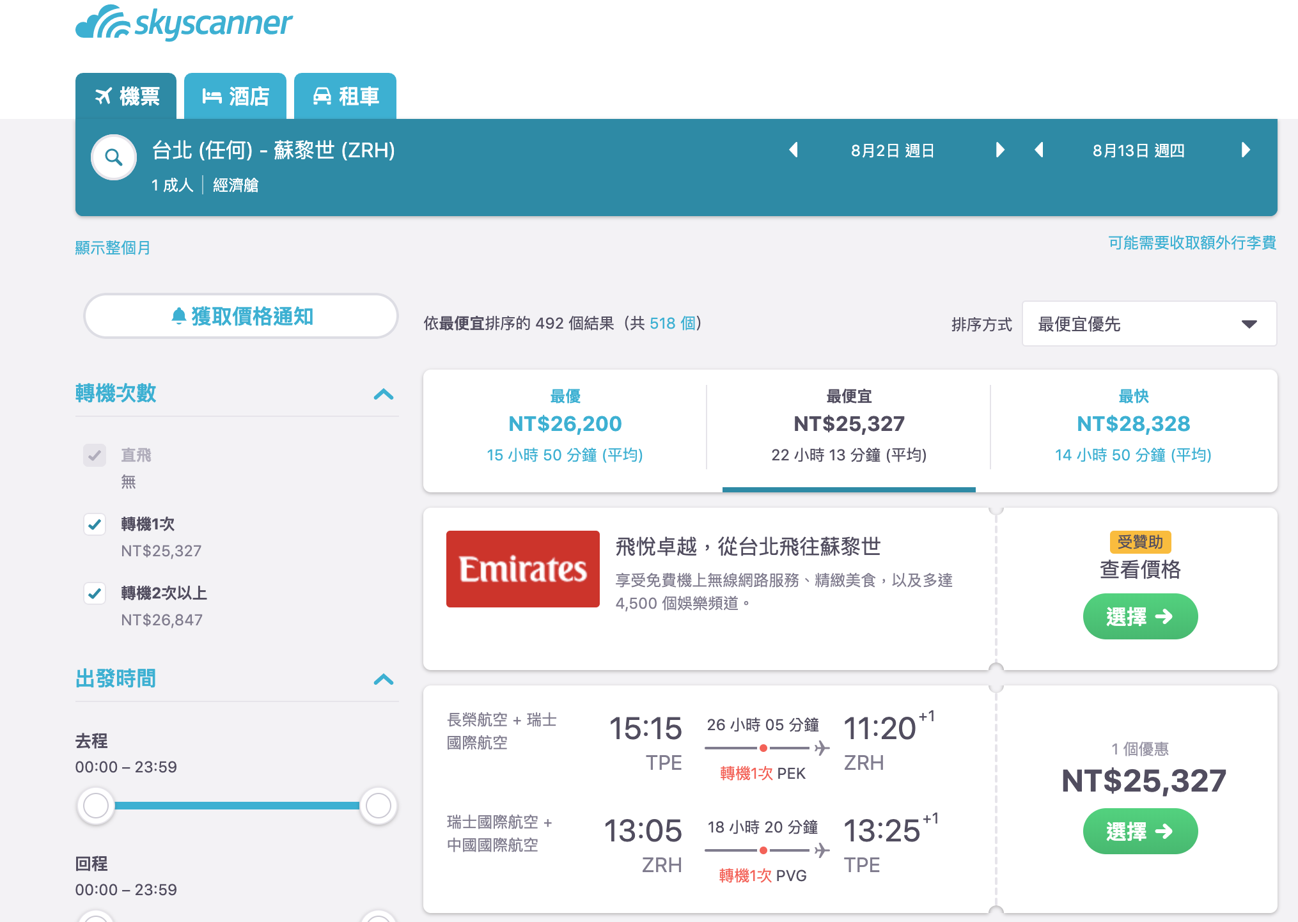Collapse the 出發時間 filter section
Image resolution: width=1298 pixels, height=922 pixels.
pyautogui.click(x=384, y=679)
